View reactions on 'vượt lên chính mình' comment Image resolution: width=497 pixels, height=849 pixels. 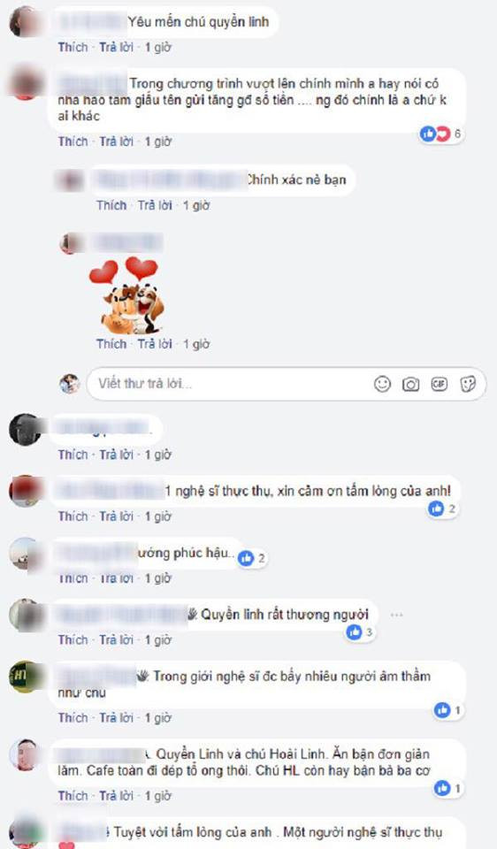[441, 134]
